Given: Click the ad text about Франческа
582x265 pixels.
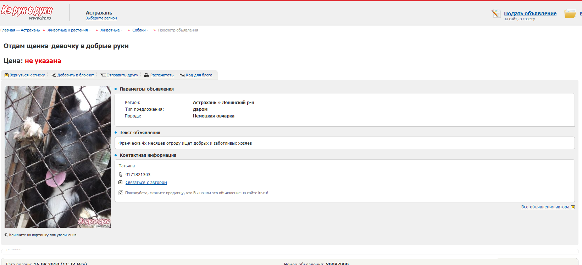Looking at the screenshot, I should [x=185, y=143].
